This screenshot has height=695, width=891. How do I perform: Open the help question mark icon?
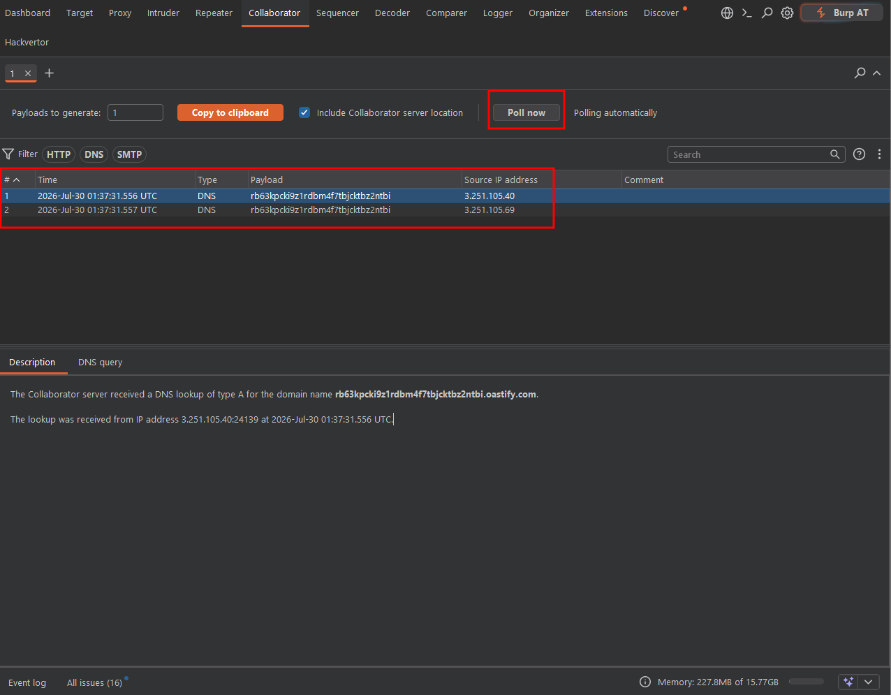tap(860, 154)
